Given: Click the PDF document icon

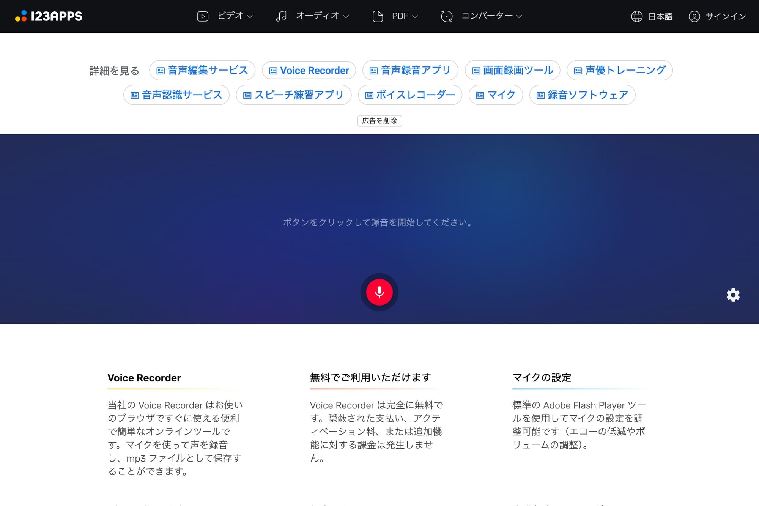Looking at the screenshot, I should pos(378,16).
